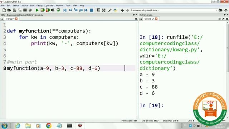Click the working directory path field
229x129 pixels.
click(x=173, y=10)
